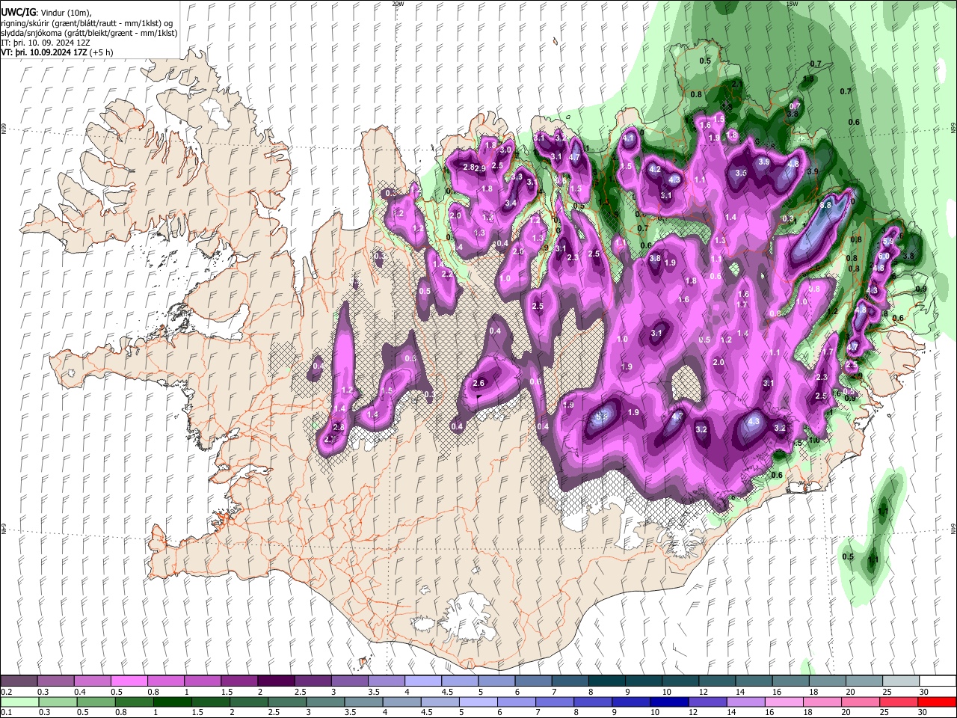The image size is (957, 718).
Task: Click the 6.0 precipitation value on the map
Action: (x=884, y=257)
